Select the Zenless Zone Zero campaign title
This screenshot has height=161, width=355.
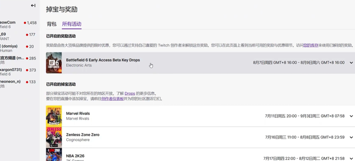[83, 135]
